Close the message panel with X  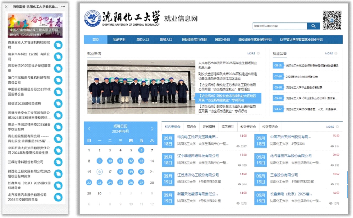pos(6,7)
